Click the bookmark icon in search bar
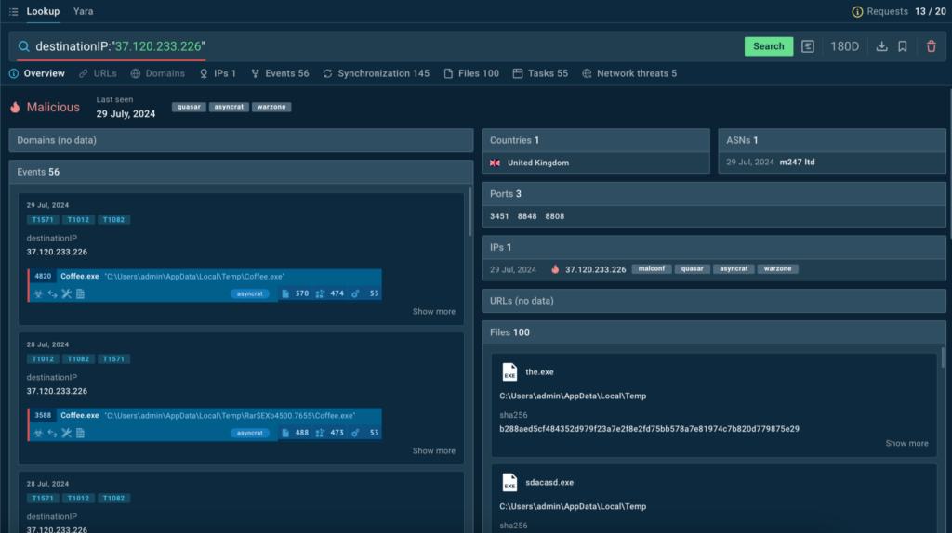952x533 pixels. [902, 46]
